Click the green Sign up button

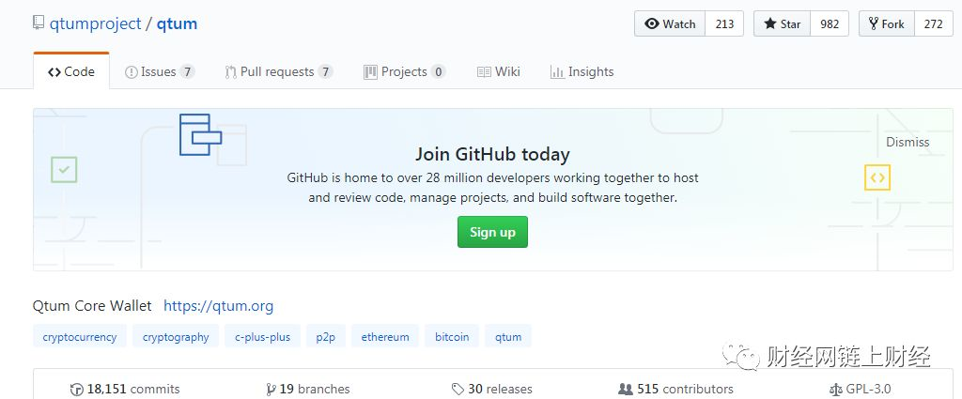pyautogui.click(x=492, y=232)
